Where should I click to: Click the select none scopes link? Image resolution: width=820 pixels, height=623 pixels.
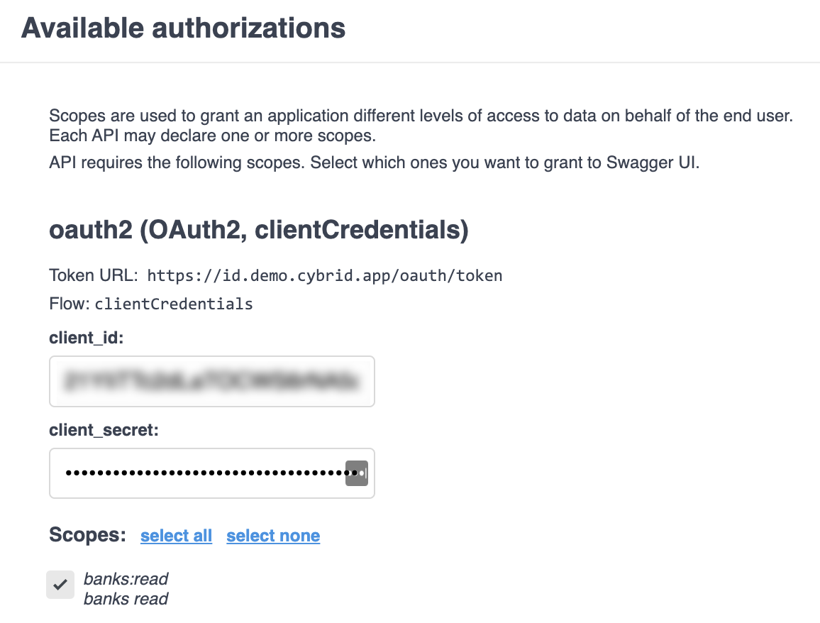pos(273,536)
